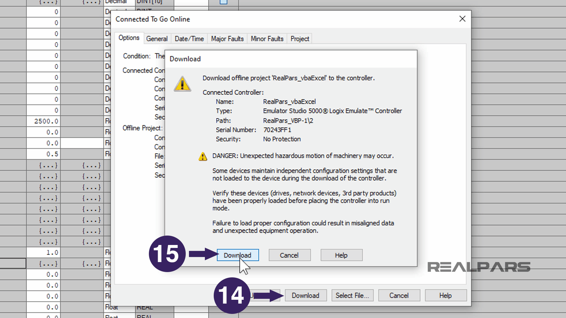The image size is (566, 318).
Task: Open Help in Connected To Go Online dialog
Action: click(x=445, y=295)
